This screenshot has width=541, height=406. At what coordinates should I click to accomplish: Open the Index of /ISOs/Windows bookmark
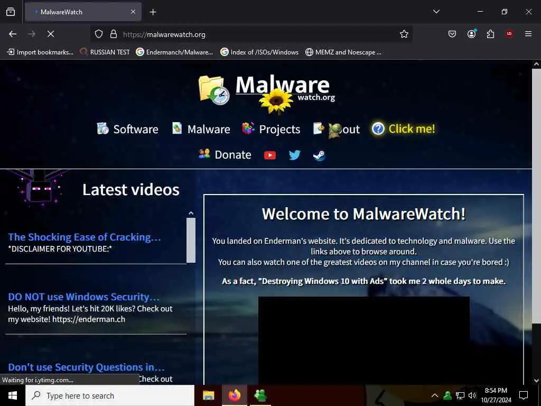(x=259, y=52)
